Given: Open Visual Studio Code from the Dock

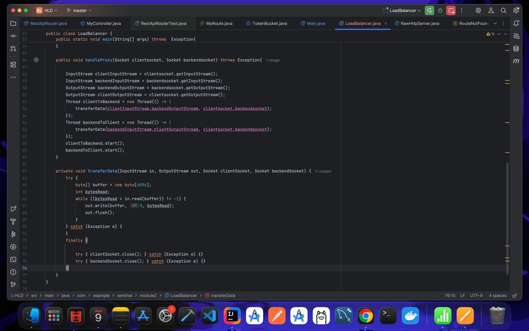Looking at the screenshot, I should (x=209, y=316).
